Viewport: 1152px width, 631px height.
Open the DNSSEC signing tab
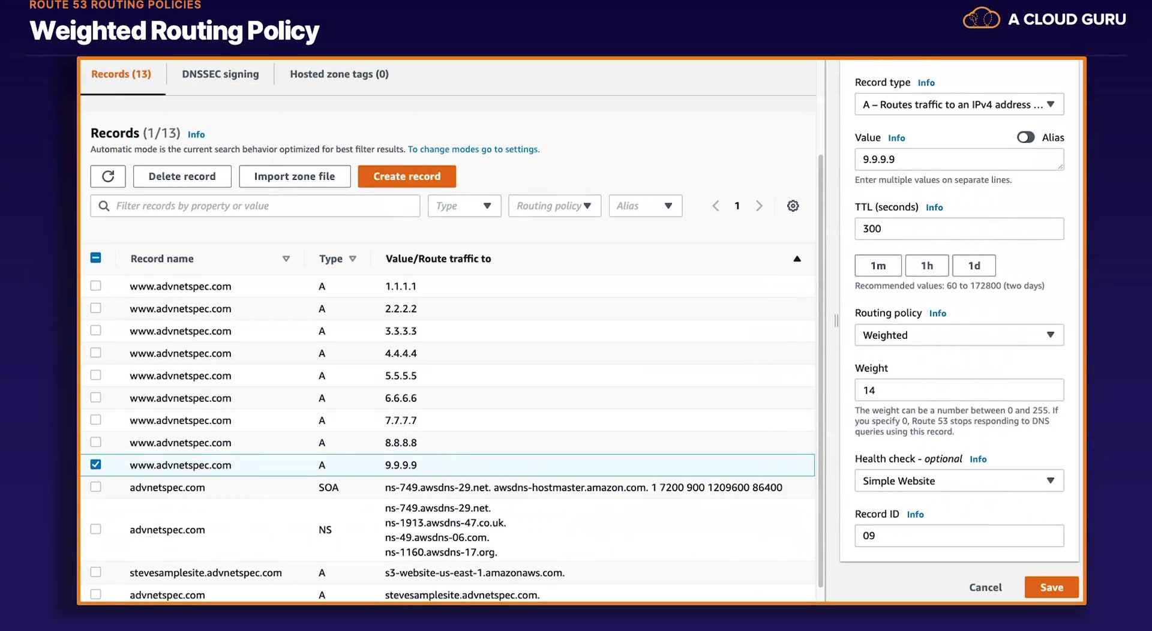coord(220,74)
